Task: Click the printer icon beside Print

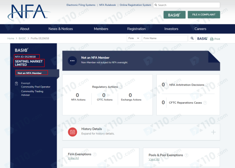Action: [211, 39]
